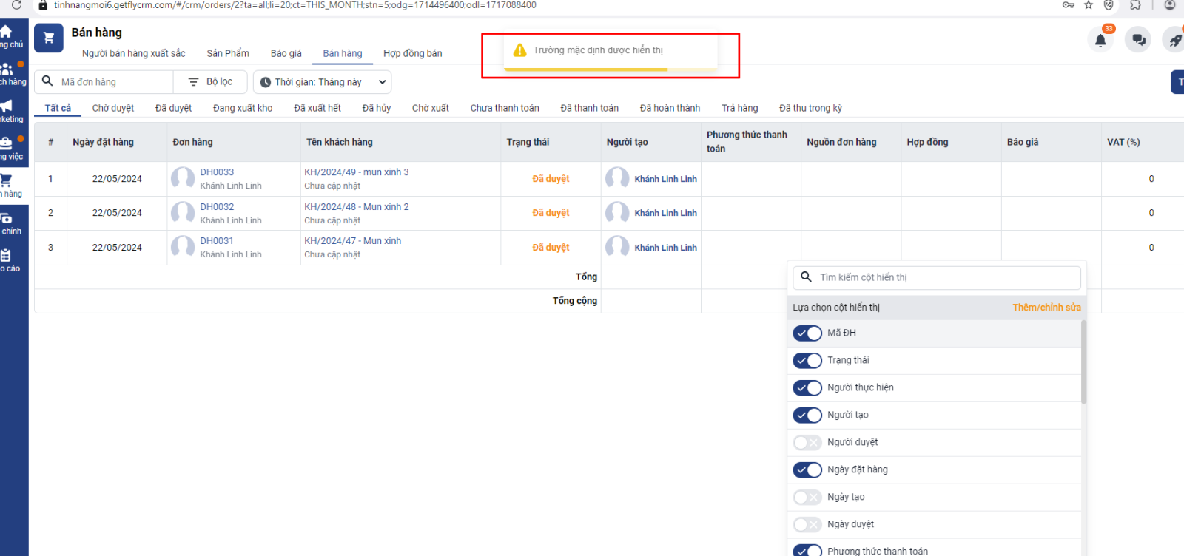Click the browser reload icon
Viewport: 1184px width, 556px height.
tap(16, 5)
